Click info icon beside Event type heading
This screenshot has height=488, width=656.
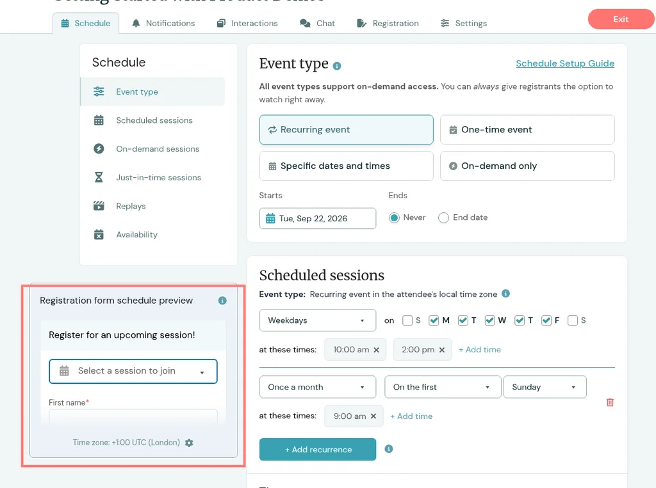(337, 66)
